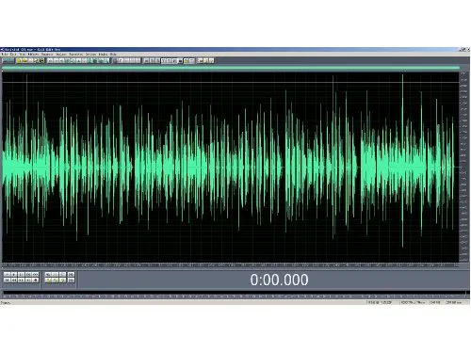Click the Zoom Out Horizontally button
471x353 pixels.
(55, 275)
